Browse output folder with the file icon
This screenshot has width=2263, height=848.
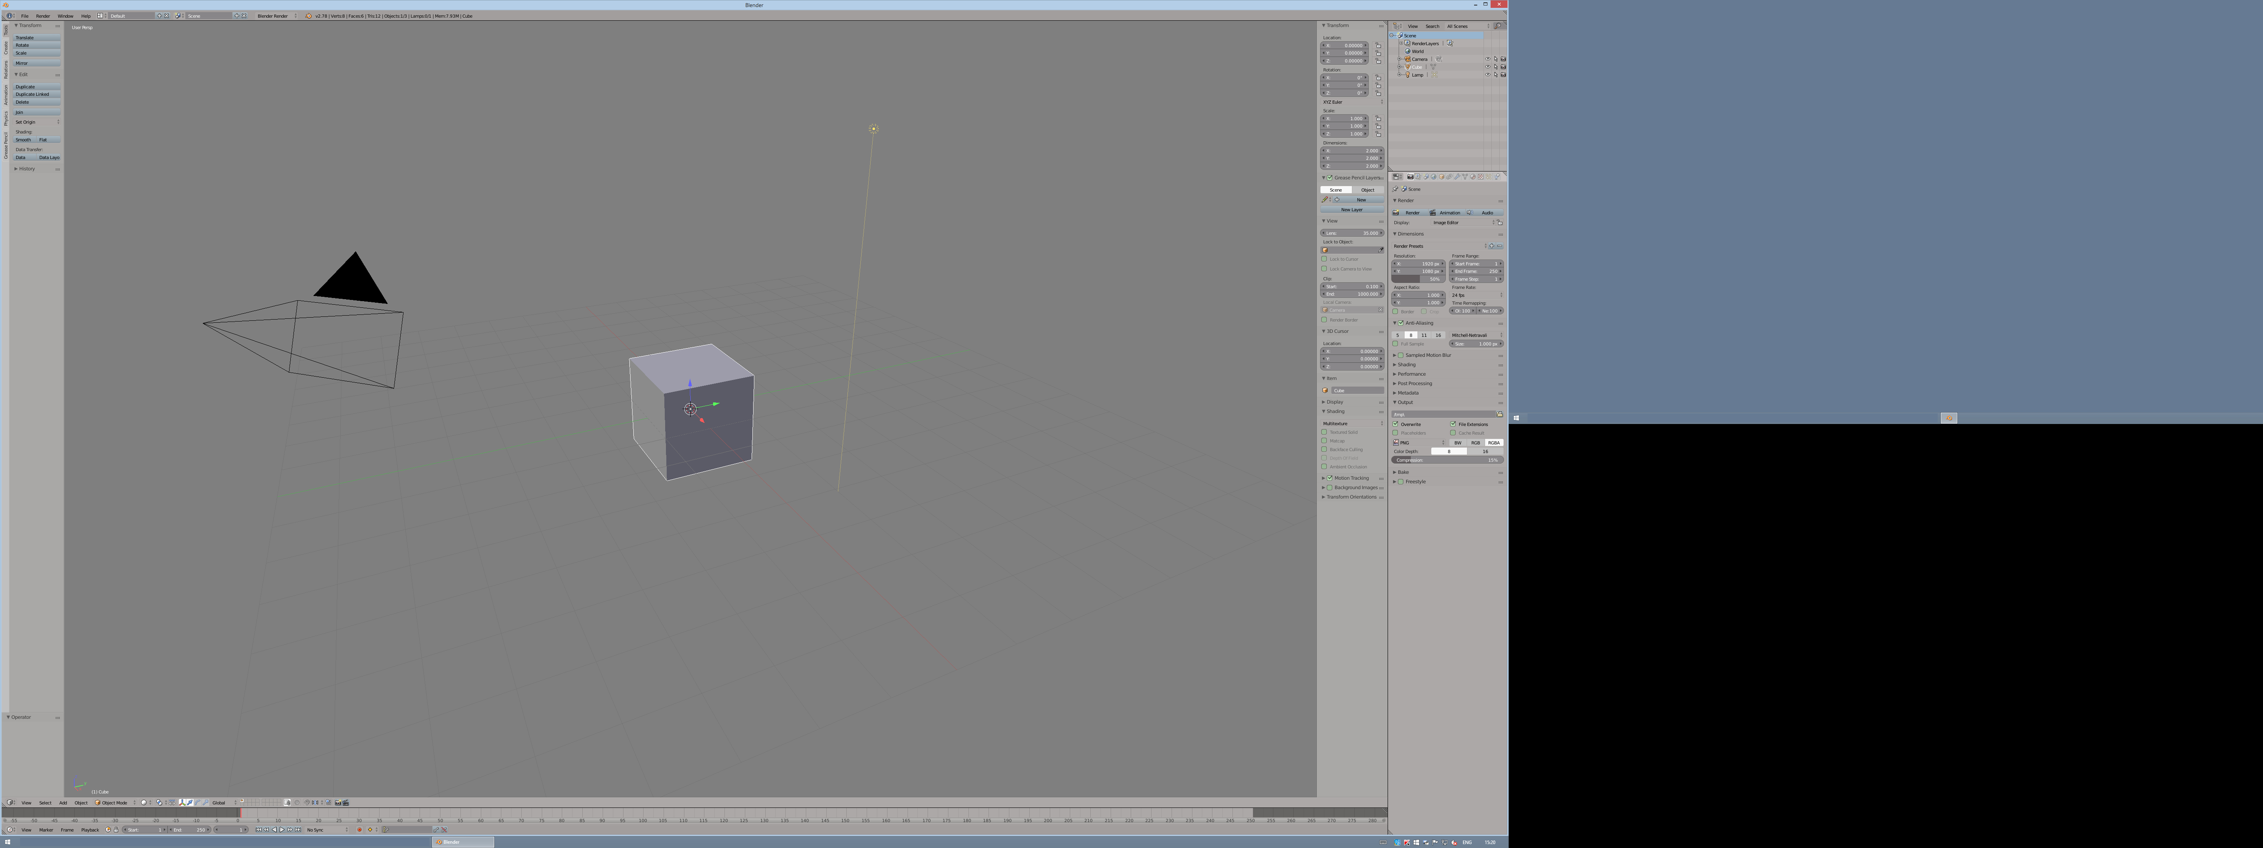pyautogui.click(x=1500, y=414)
